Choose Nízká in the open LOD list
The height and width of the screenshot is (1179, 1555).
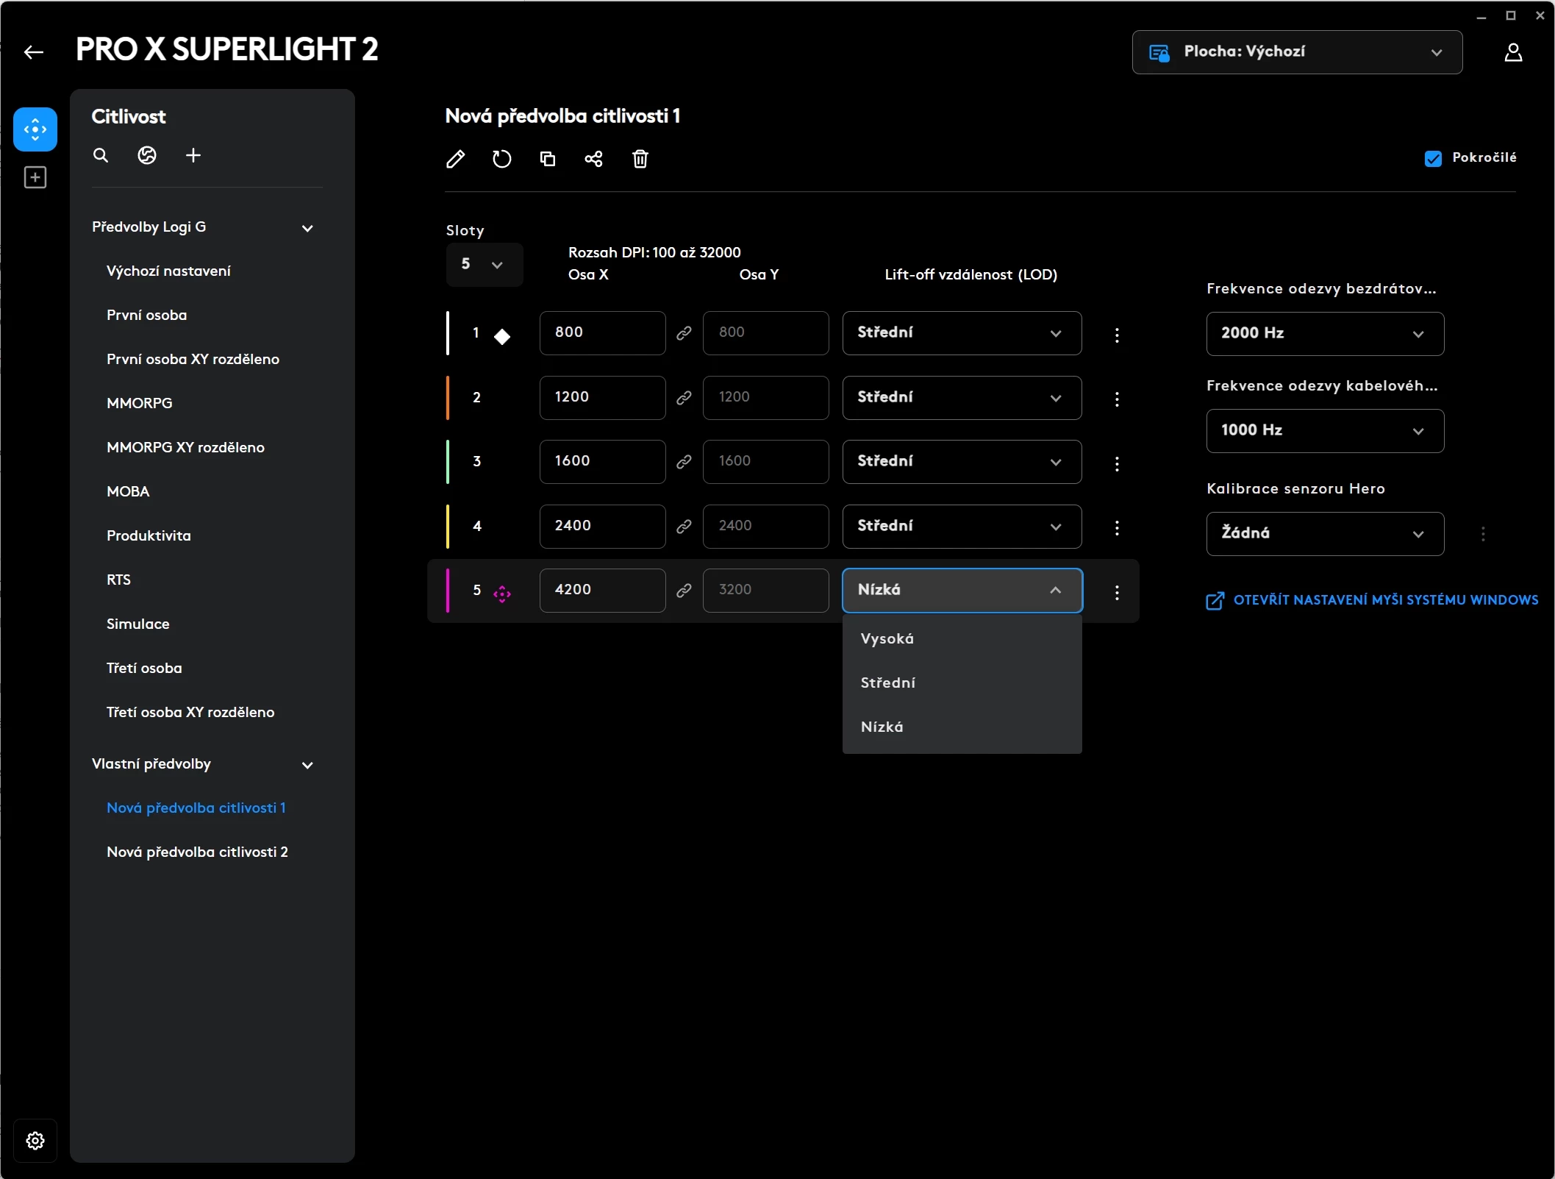[962, 727]
